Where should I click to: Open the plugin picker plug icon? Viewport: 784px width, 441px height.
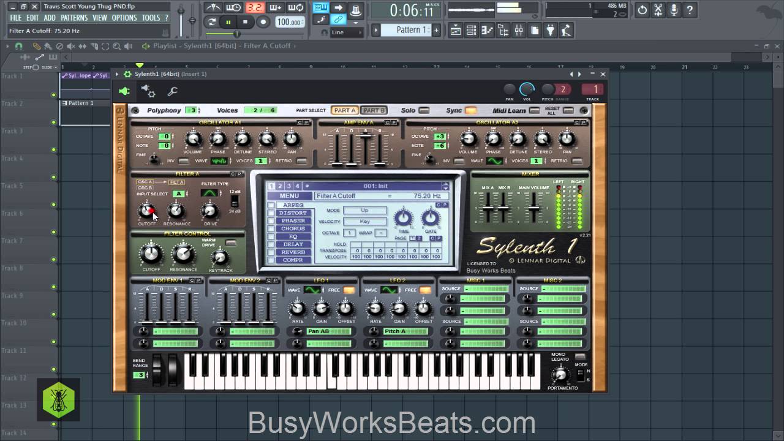click(551, 30)
